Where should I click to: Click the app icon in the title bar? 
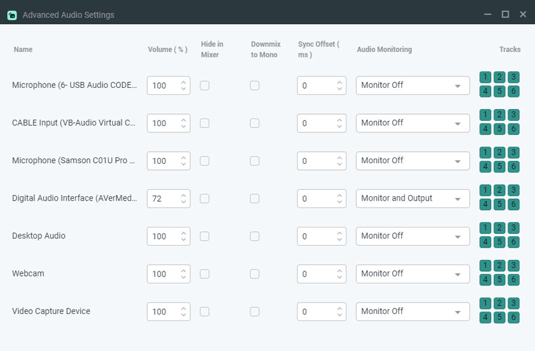point(11,15)
